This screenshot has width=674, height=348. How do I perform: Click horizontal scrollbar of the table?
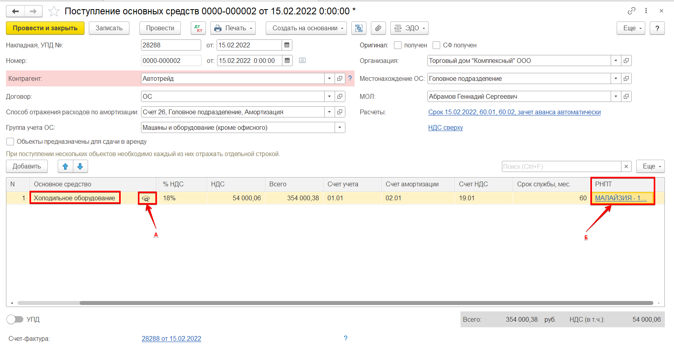[x=366, y=303]
